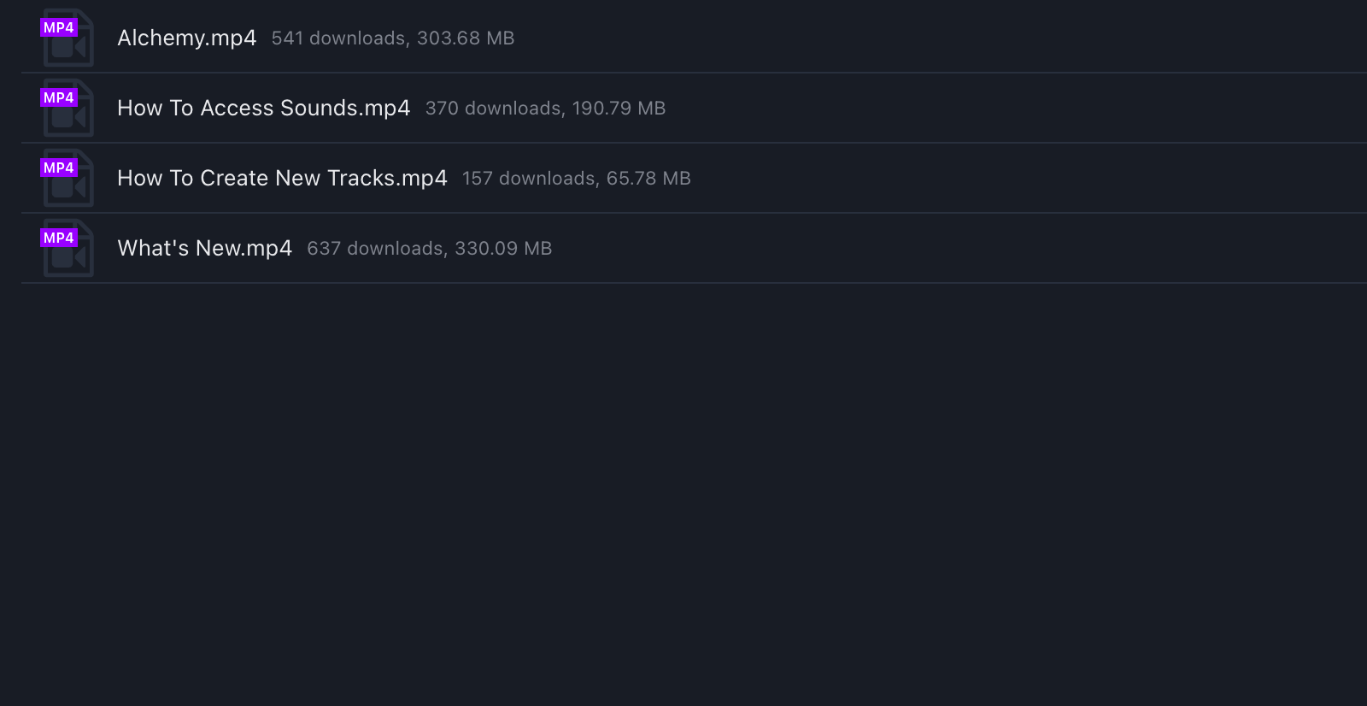This screenshot has height=706, width=1367.
Task: Download How To Access Sounds.mp4
Action: pyautogui.click(x=263, y=108)
